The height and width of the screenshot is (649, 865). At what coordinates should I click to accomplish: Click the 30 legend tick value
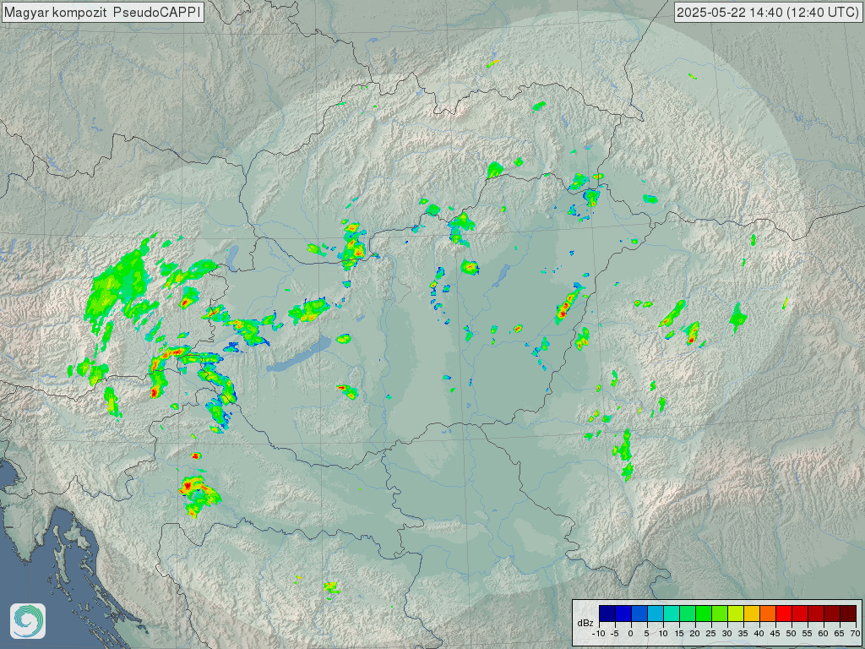coord(726,634)
